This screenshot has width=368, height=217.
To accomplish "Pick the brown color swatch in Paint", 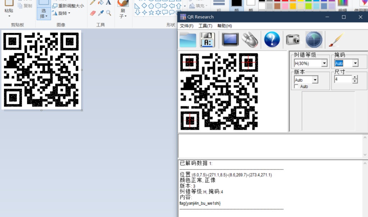I will point(277,6).
